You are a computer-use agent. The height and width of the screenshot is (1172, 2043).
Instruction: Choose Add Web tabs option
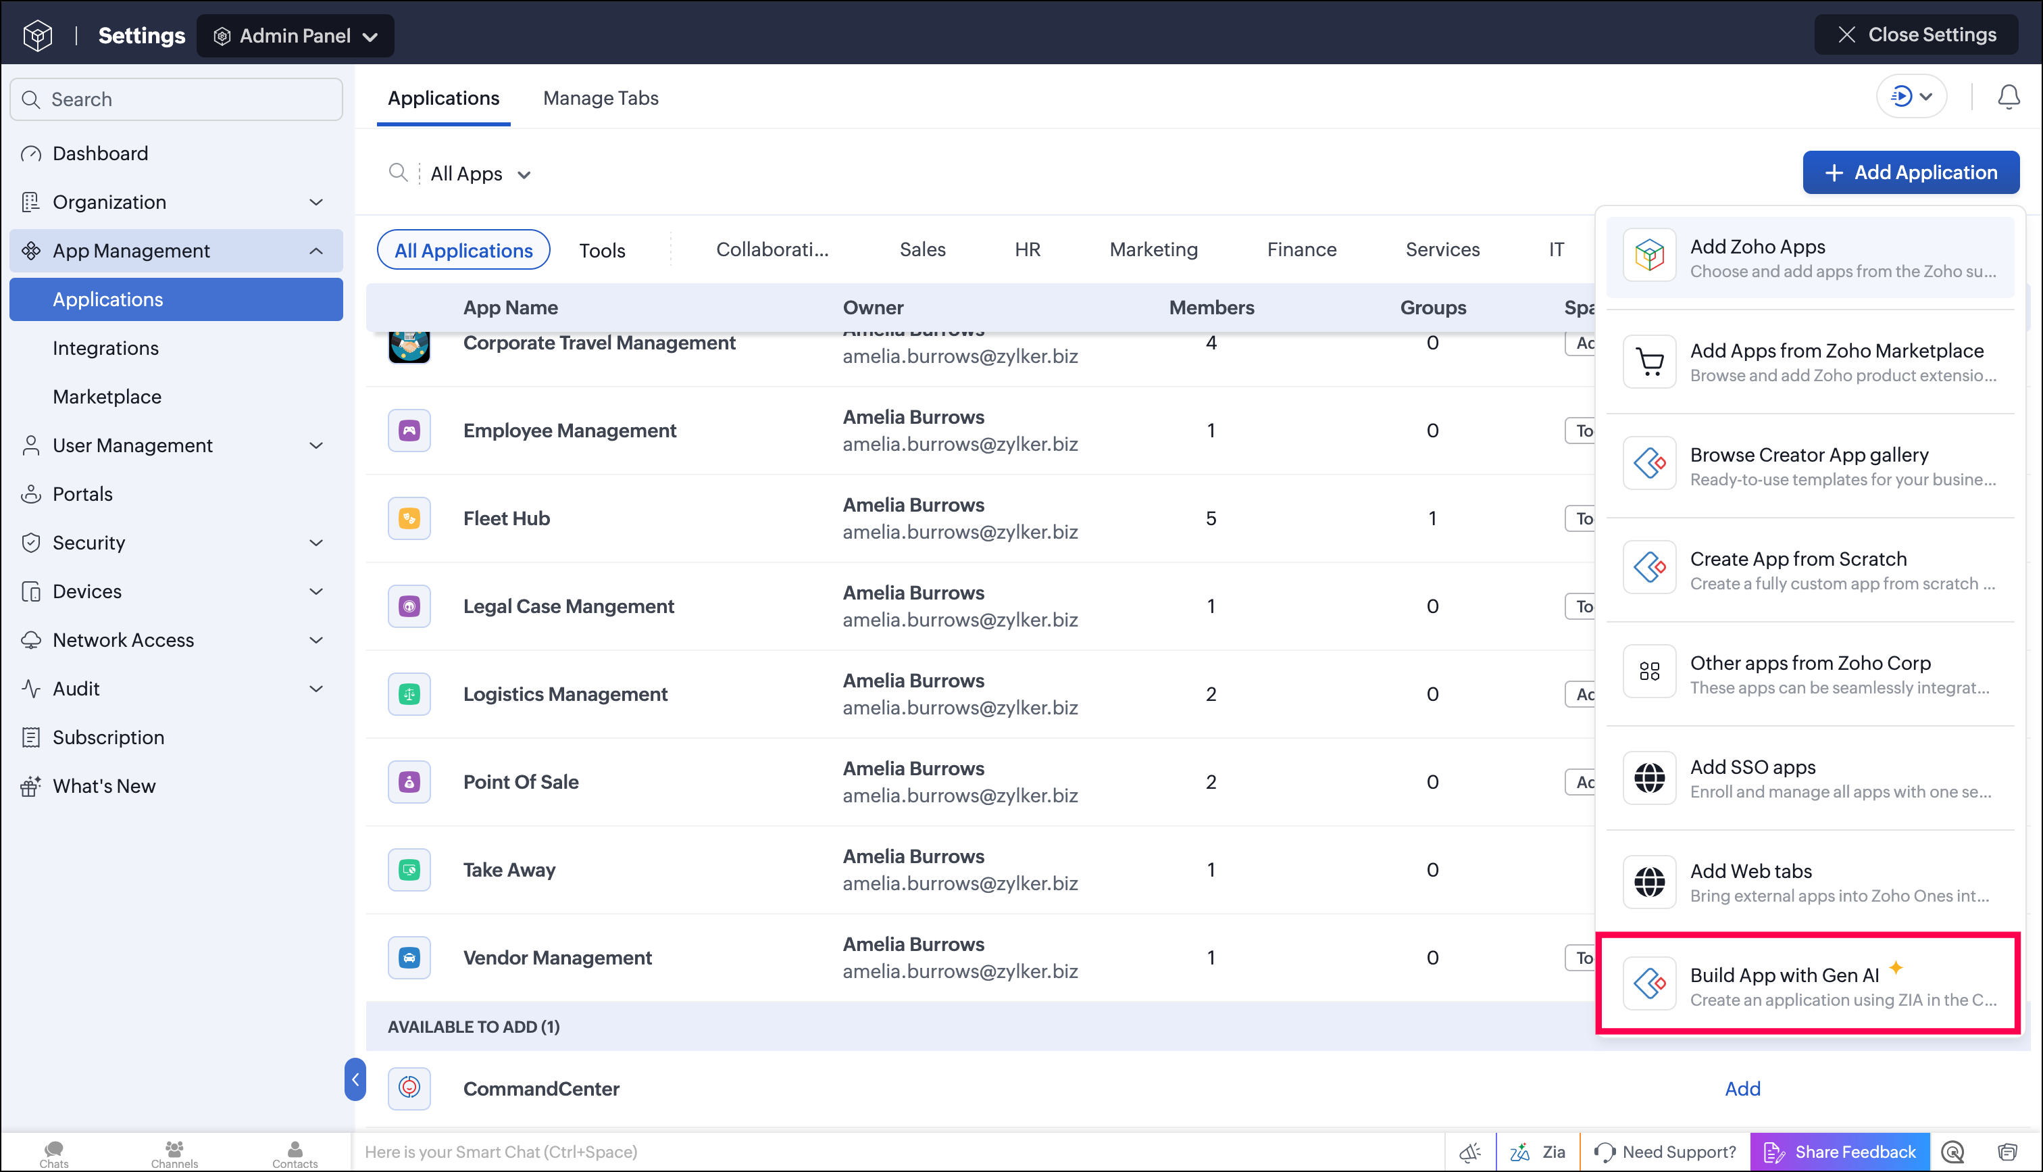point(1810,882)
